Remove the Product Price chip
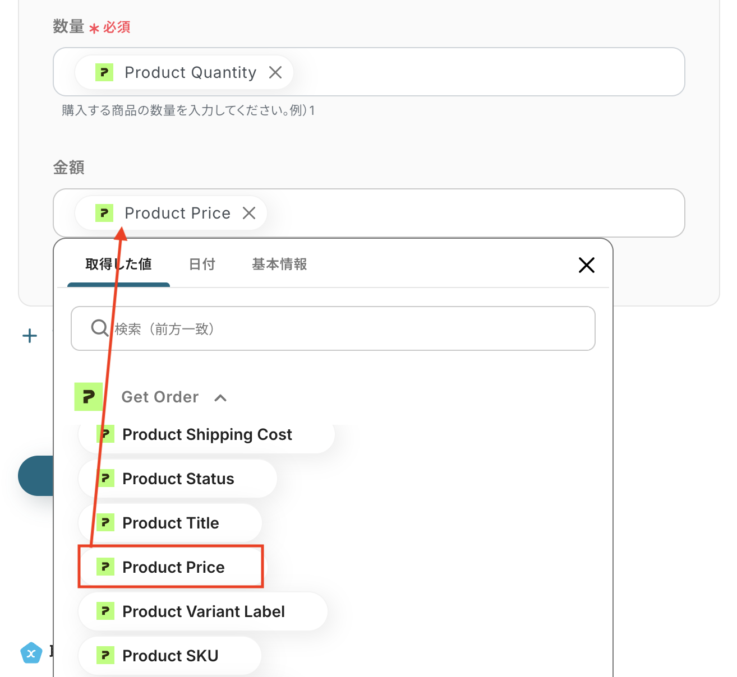737x677 pixels. 249,213
